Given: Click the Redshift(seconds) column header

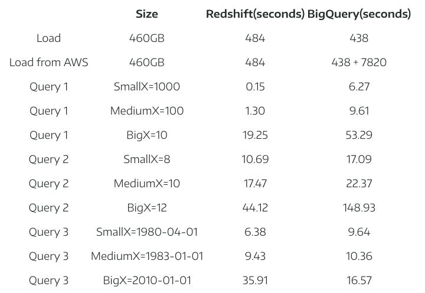Looking at the screenshot, I should click(255, 14).
